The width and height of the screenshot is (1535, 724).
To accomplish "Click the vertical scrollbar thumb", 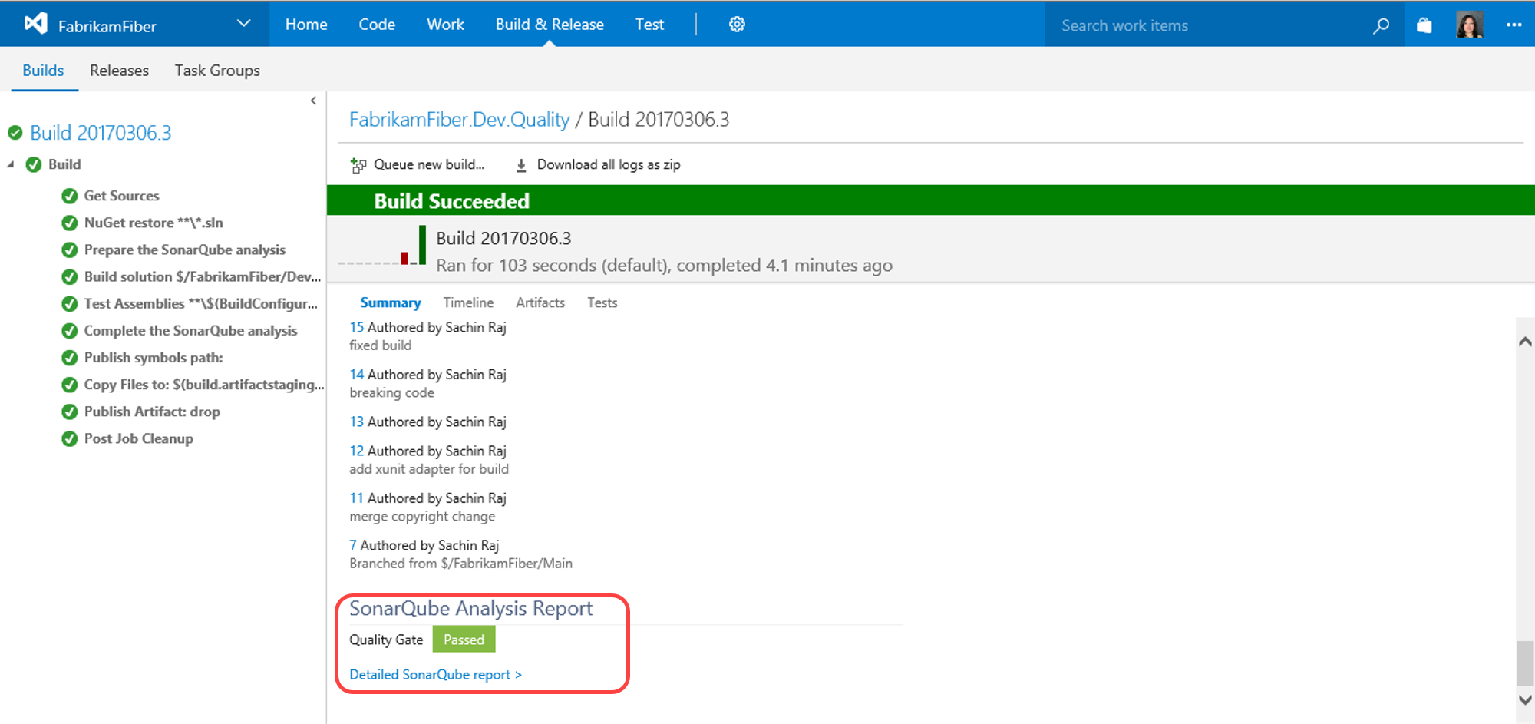I will [1526, 663].
